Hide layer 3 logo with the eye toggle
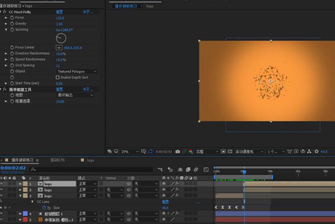This screenshot has width=335, height=224. click(x=1, y=196)
